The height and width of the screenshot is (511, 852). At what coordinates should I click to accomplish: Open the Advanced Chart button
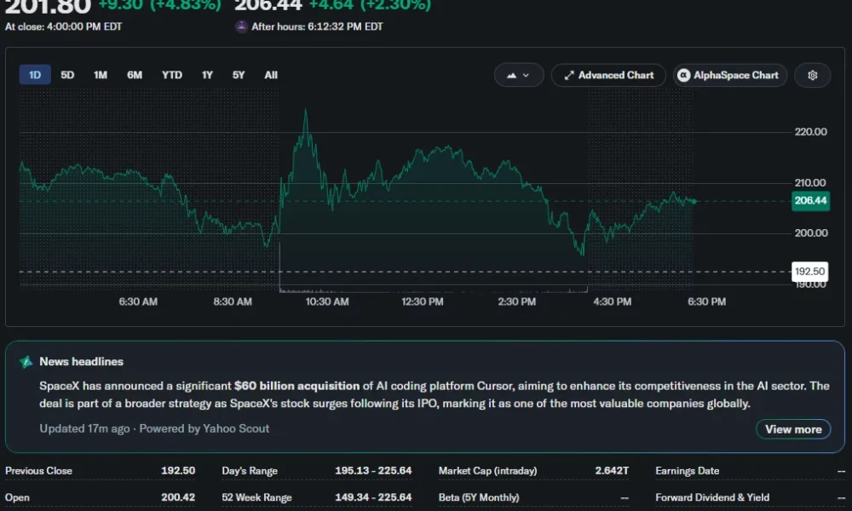tap(608, 75)
